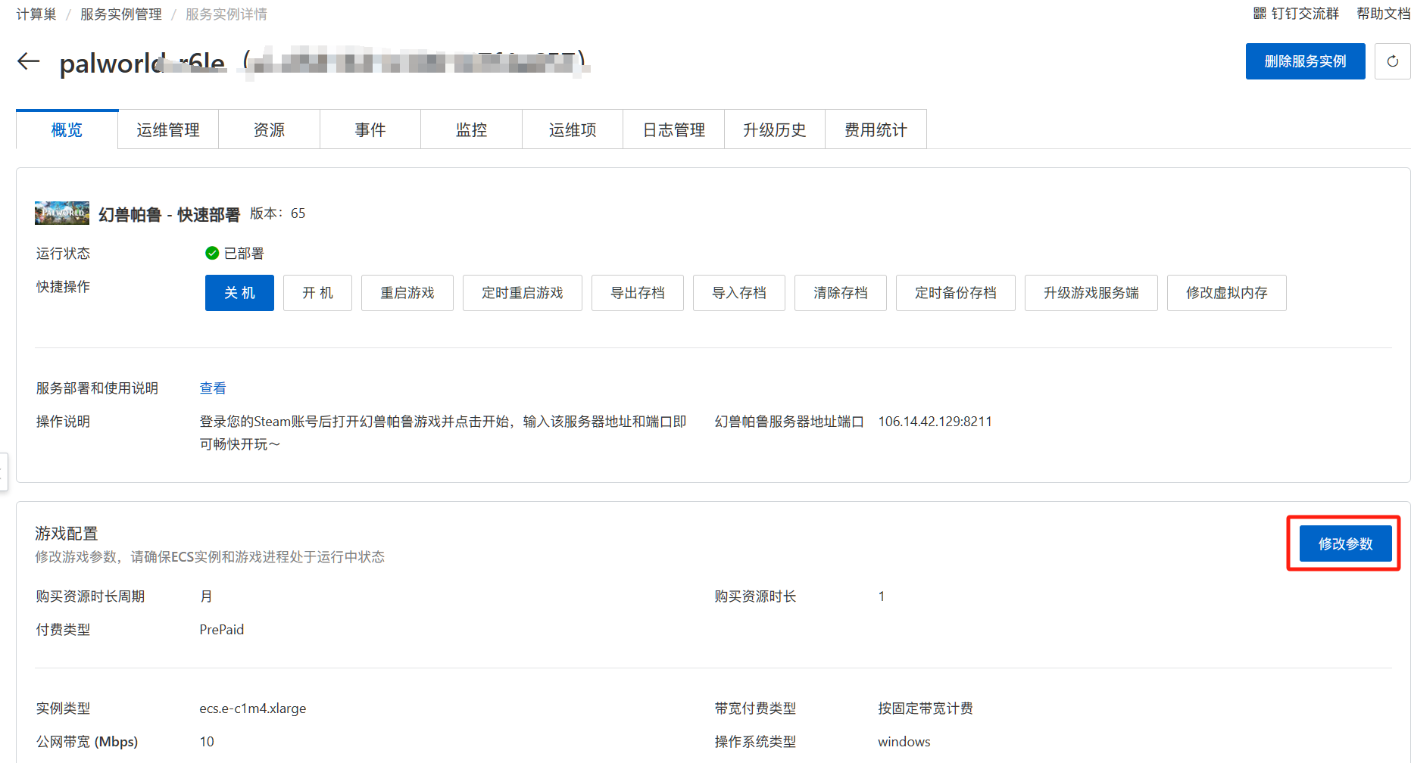
Task: Click the 修改虚拟内存 button
Action: [x=1227, y=293]
